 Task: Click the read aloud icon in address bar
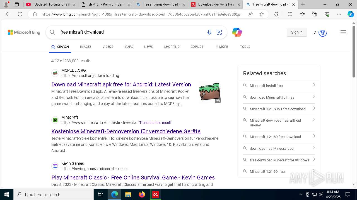250,14
